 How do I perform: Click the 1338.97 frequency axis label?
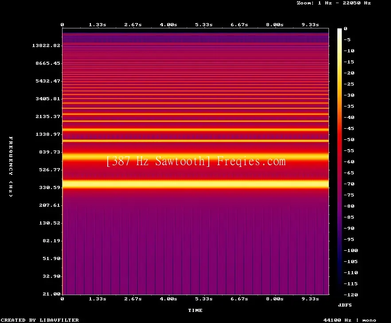(48, 134)
